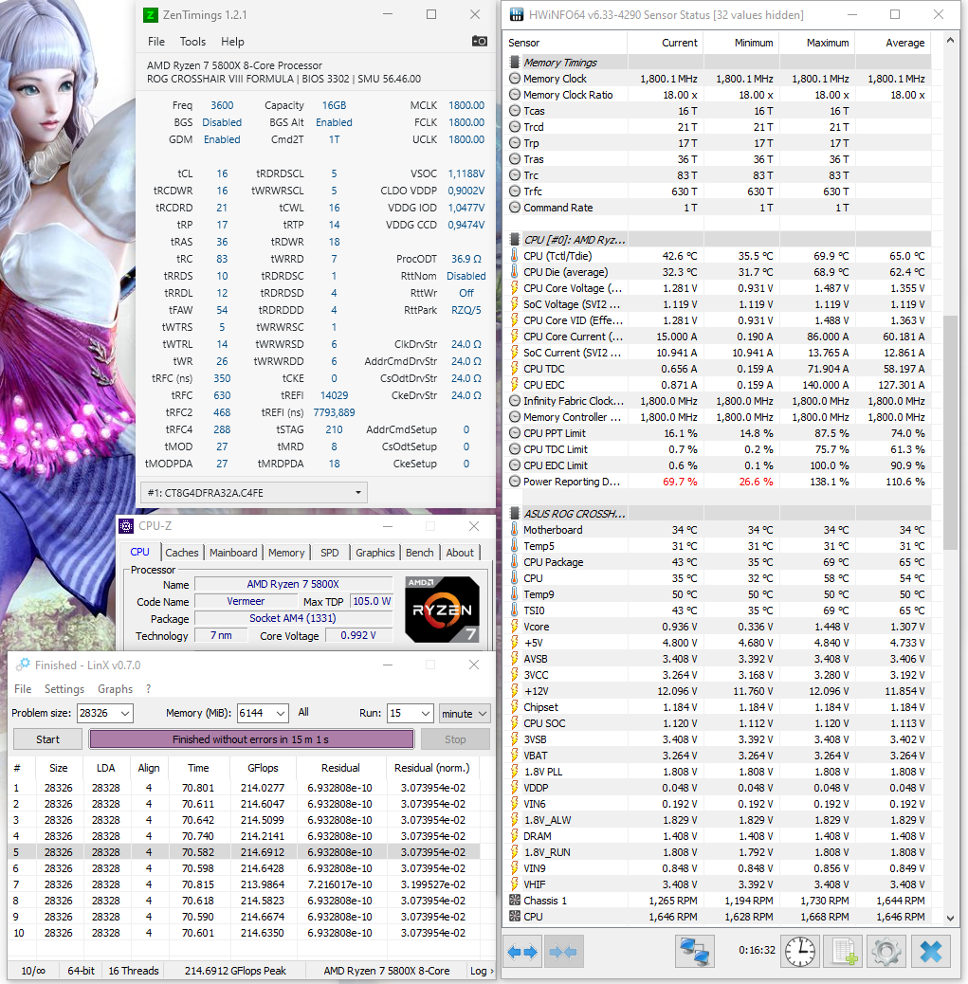Click the icon beside CPU PPT Limit
The height and width of the screenshot is (984, 968).
pos(515,433)
